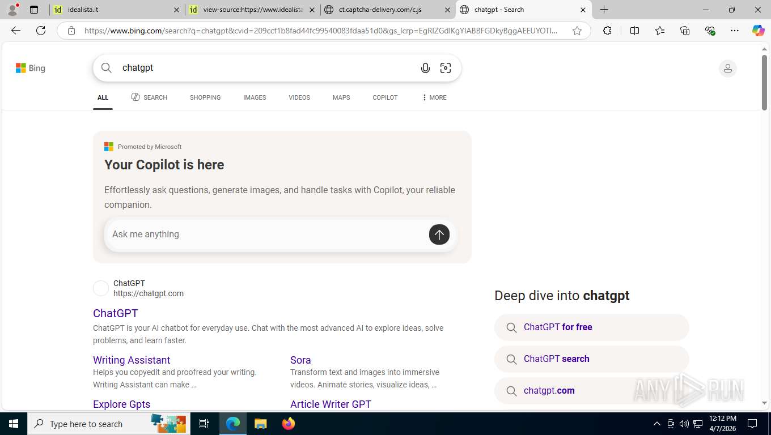The height and width of the screenshot is (435, 771).
Task: Reload the page with the refresh icon
Action: (41, 31)
